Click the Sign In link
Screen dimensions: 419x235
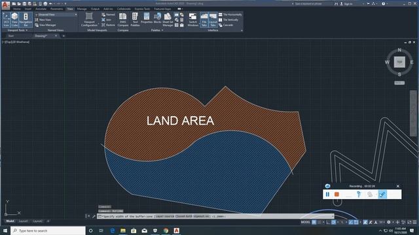(x=346, y=4)
